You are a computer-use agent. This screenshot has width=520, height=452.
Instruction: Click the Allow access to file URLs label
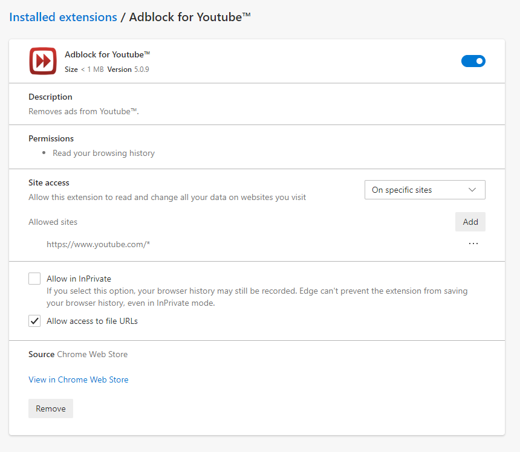[x=92, y=321]
